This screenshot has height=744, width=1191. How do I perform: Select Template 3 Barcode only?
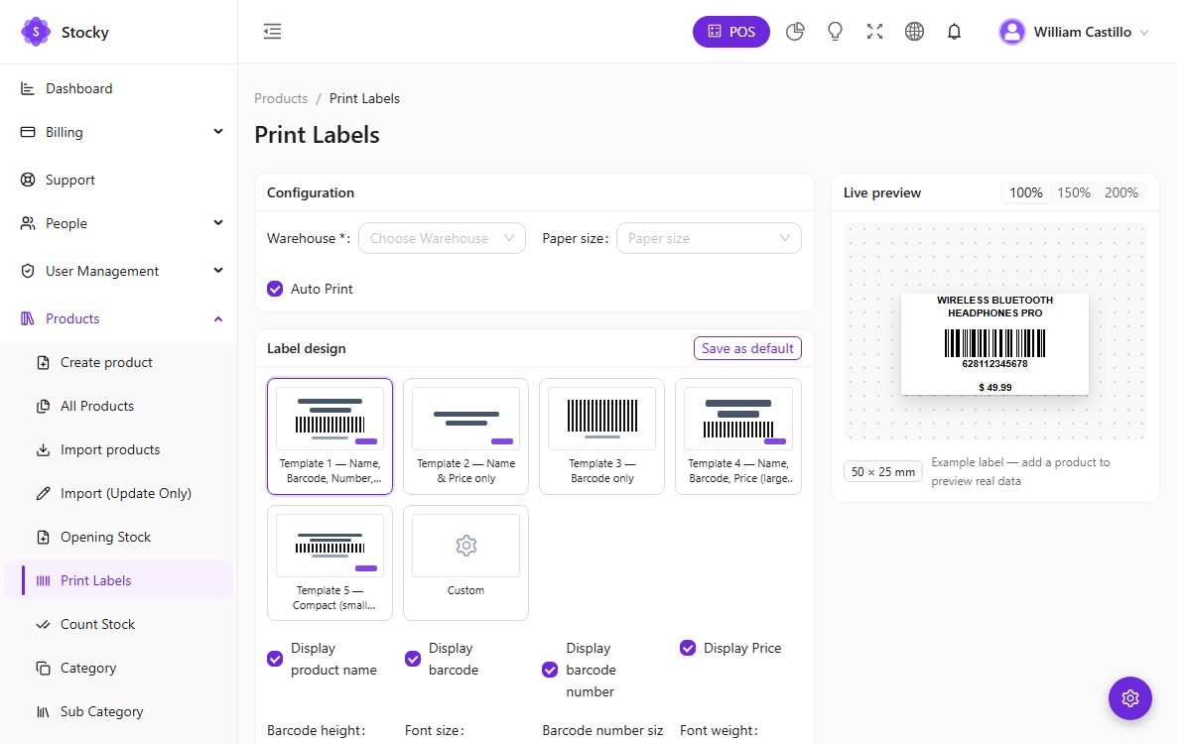point(601,435)
